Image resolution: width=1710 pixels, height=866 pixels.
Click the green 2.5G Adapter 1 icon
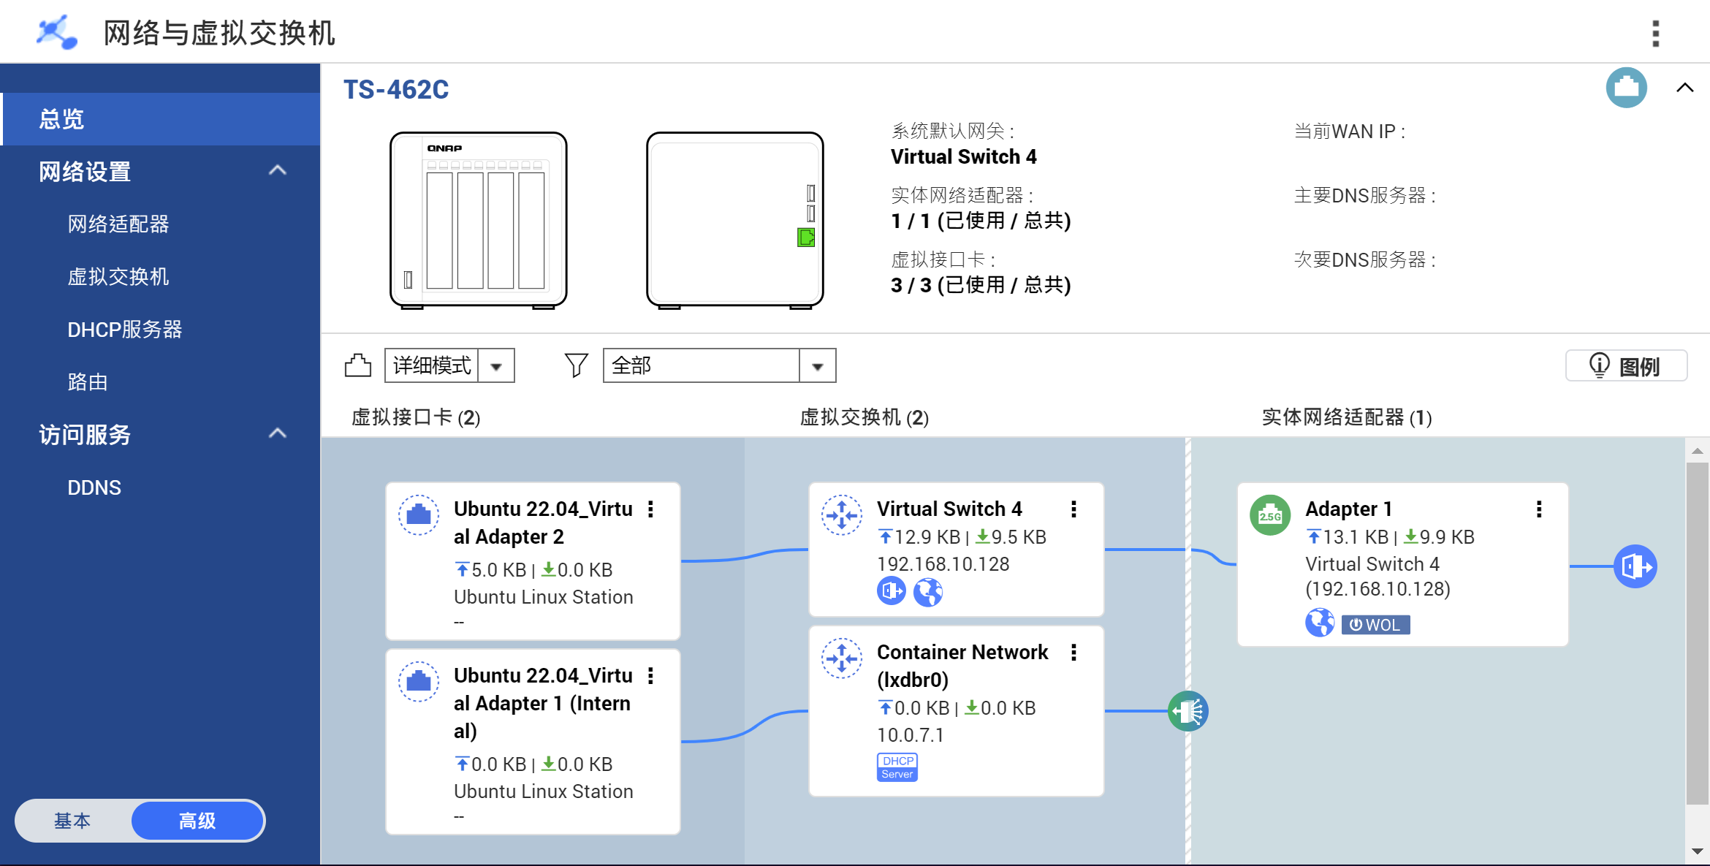click(x=1270, y=515)
